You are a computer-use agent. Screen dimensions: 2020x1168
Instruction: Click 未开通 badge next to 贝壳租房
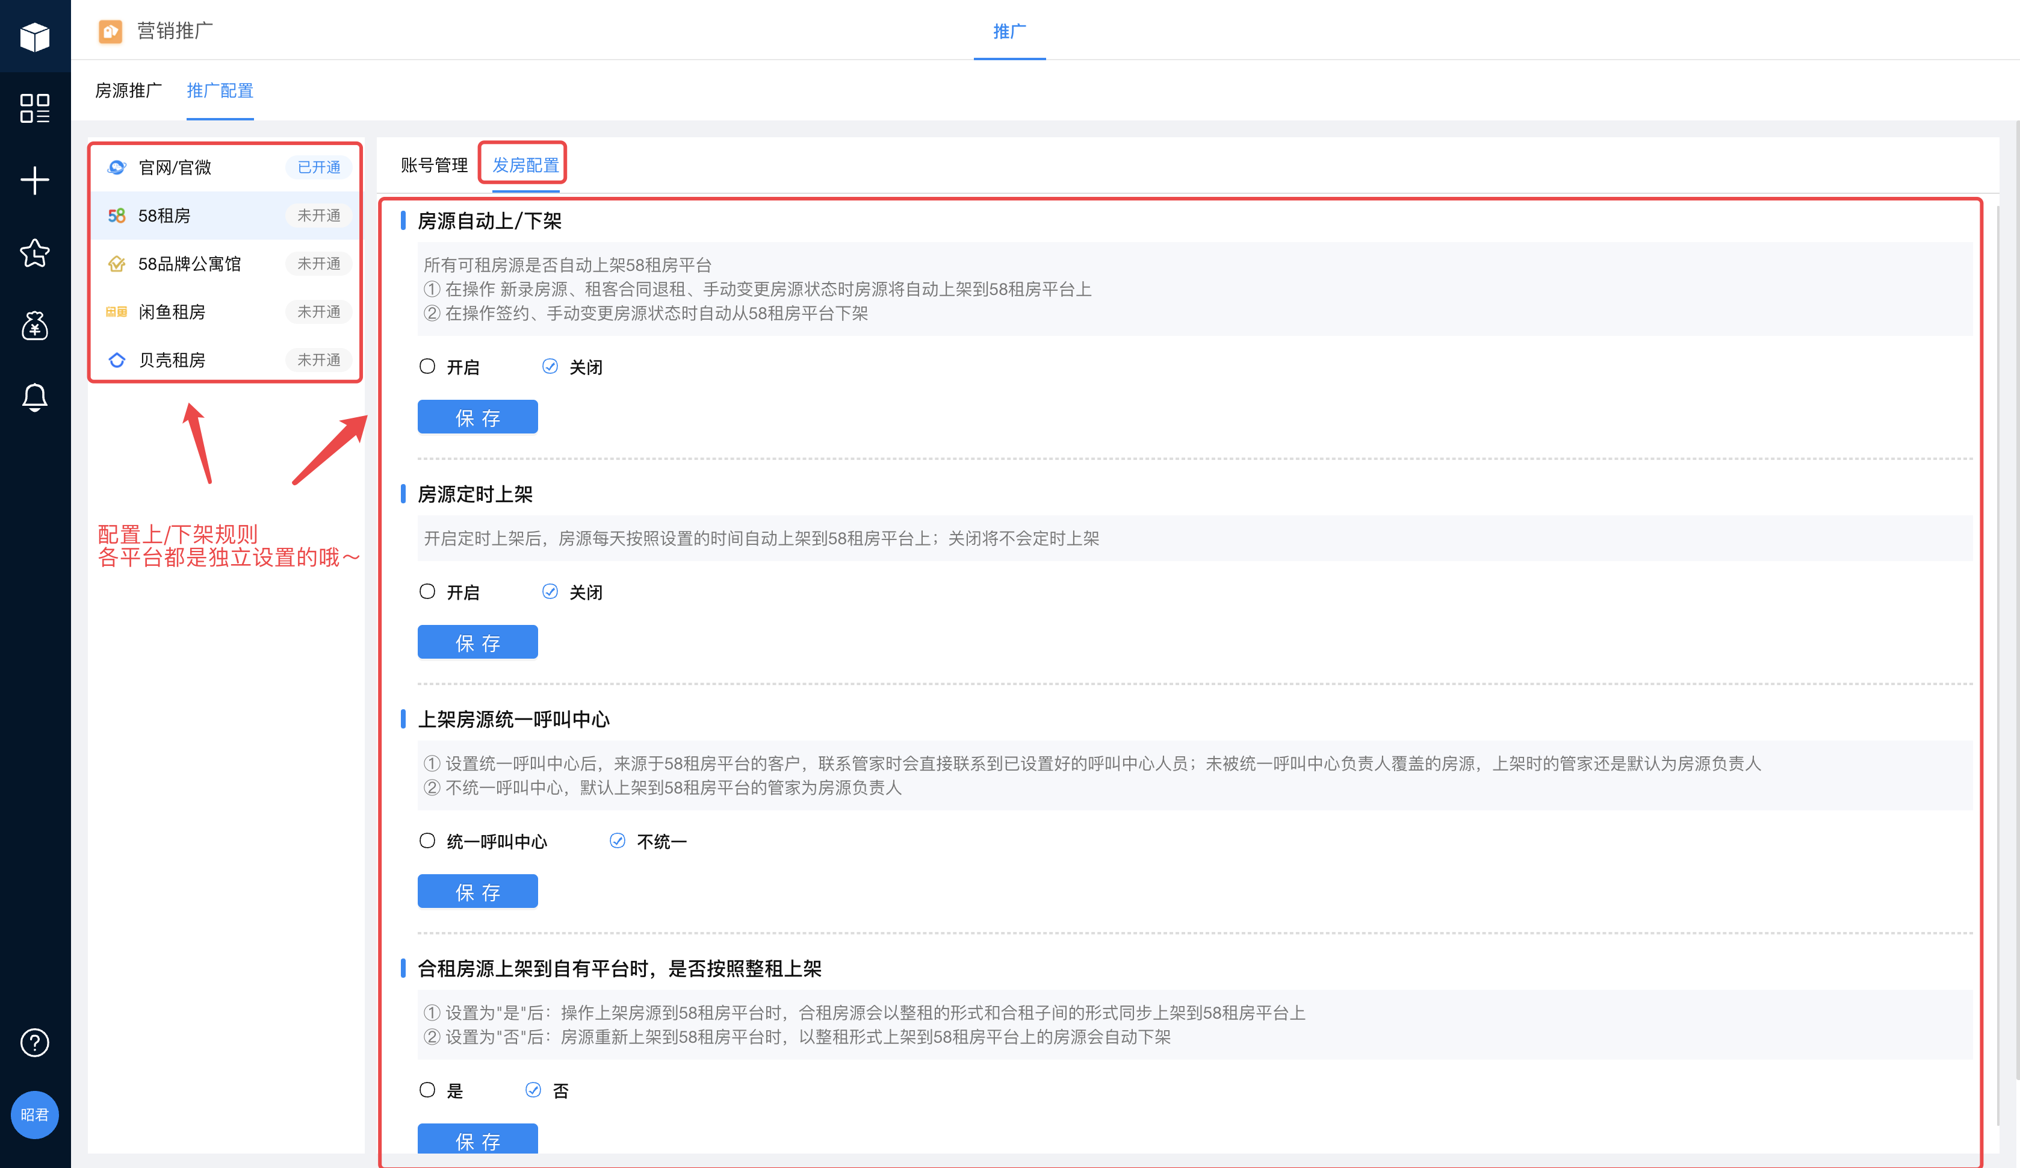[x=319, y=359]
